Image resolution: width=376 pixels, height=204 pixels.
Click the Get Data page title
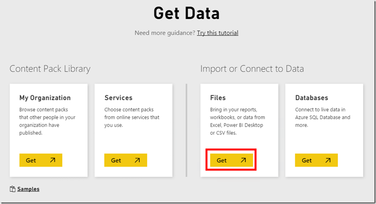point(186,13)
